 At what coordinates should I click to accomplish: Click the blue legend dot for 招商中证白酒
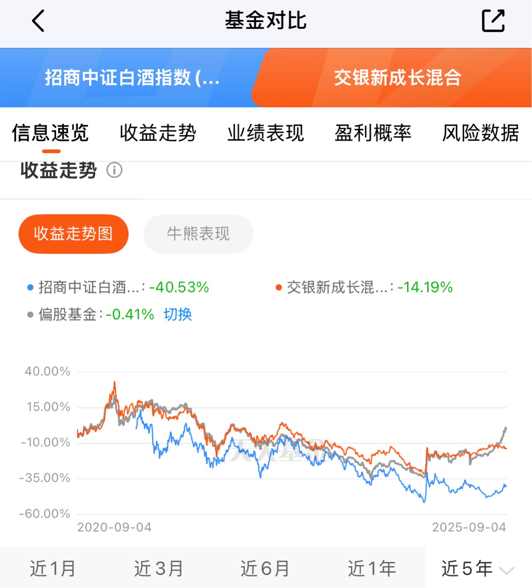coord(30,287)
